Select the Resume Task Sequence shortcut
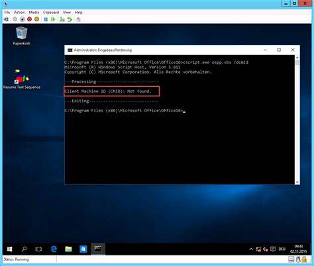This screenshot has height=266, width=314. (x=22, y=79)
